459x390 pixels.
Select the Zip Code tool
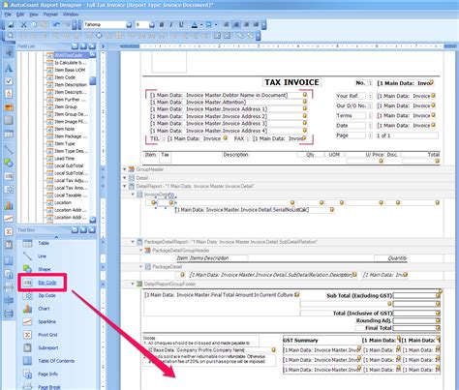click(x=46, y=295)
